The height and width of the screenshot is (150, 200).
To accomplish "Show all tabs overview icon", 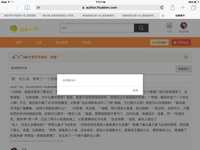I will (193, 7).
